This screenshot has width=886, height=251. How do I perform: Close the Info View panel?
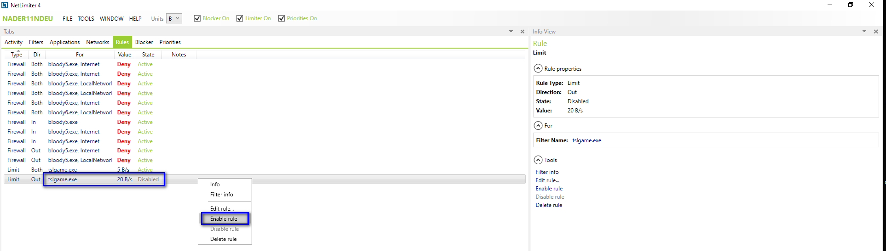pos(876,32)
